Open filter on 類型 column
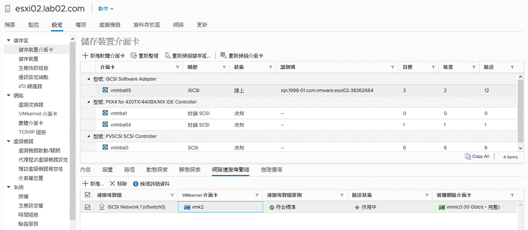 (224, 68)
